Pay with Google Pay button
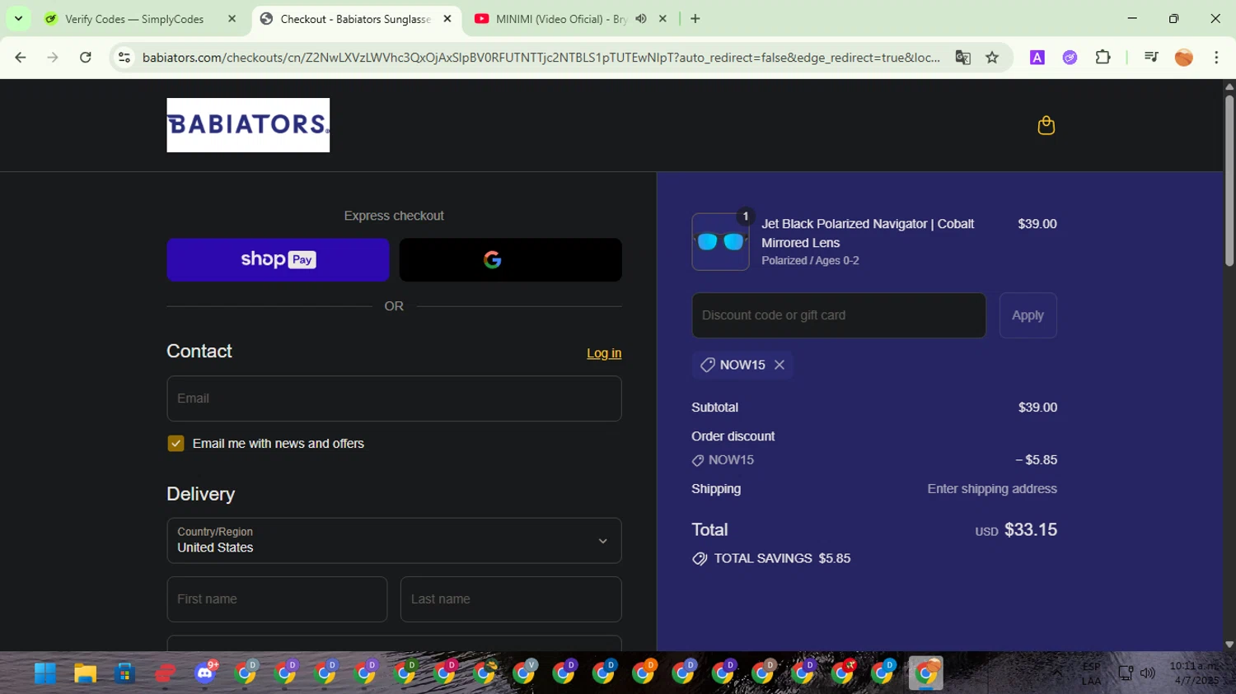The width and height of the screenshot is (1236, 694). click(x=510, y=260)
